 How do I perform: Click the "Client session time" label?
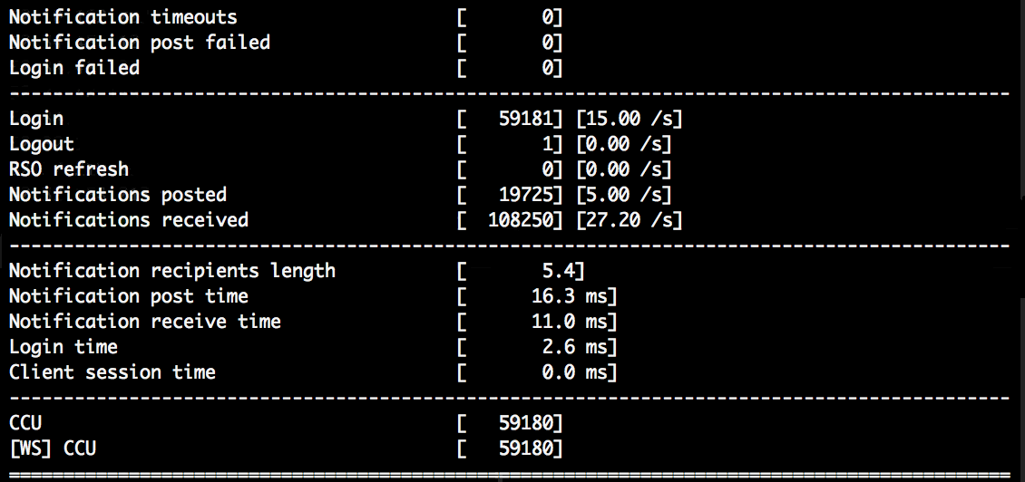click(112, 372)
